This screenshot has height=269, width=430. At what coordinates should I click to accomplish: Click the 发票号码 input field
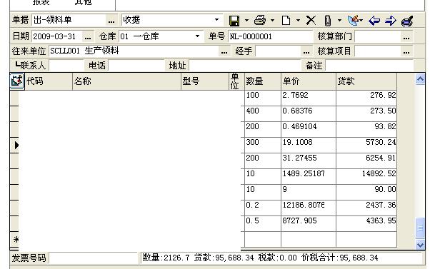click(94, 258)
